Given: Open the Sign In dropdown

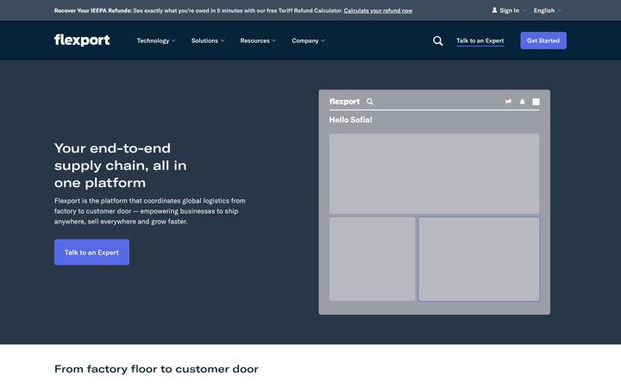Looking at the screenshot, I should tap(510, 10).
